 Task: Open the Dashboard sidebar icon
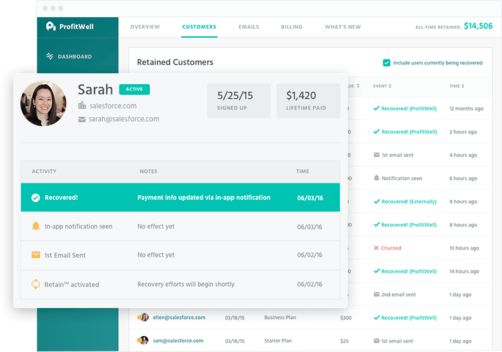pyautogui.click(x=50, y=57)
